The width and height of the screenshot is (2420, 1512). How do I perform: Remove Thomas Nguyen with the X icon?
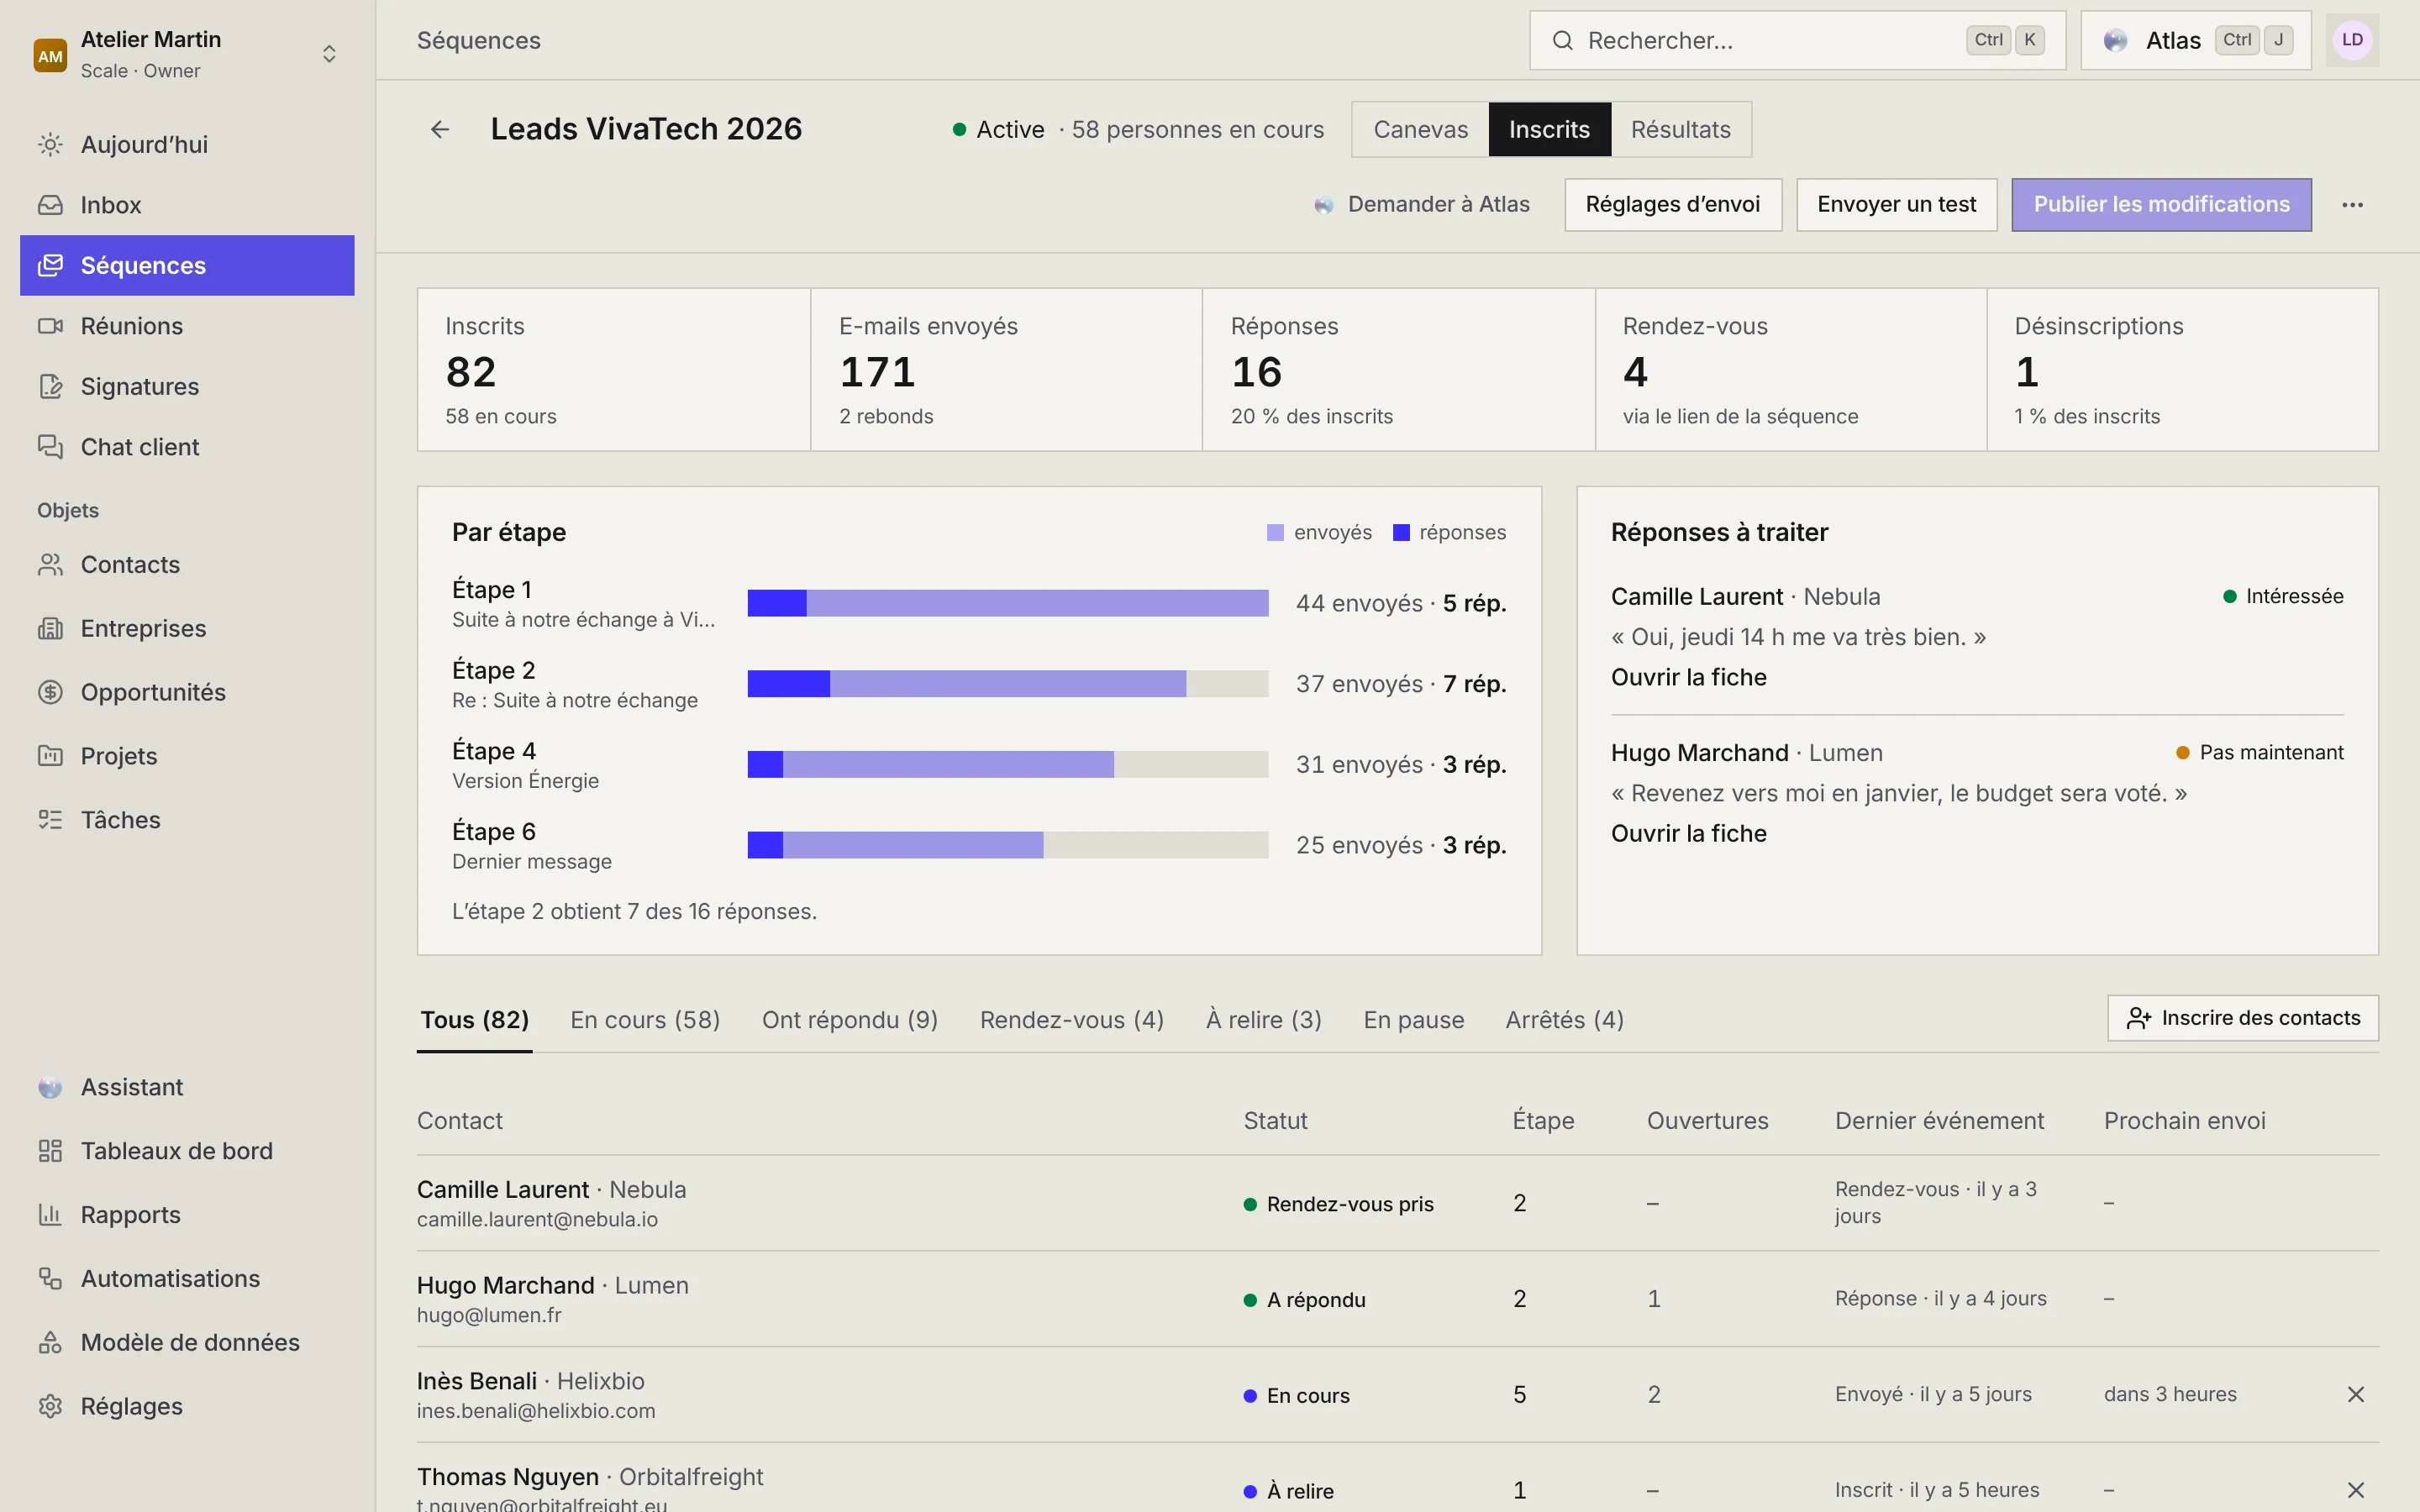coord(2355,1490)
